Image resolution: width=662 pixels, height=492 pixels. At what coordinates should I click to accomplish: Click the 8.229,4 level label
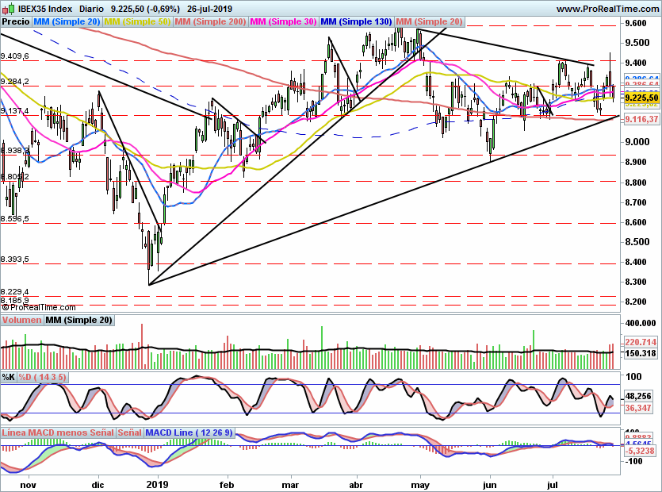[15, 292]
